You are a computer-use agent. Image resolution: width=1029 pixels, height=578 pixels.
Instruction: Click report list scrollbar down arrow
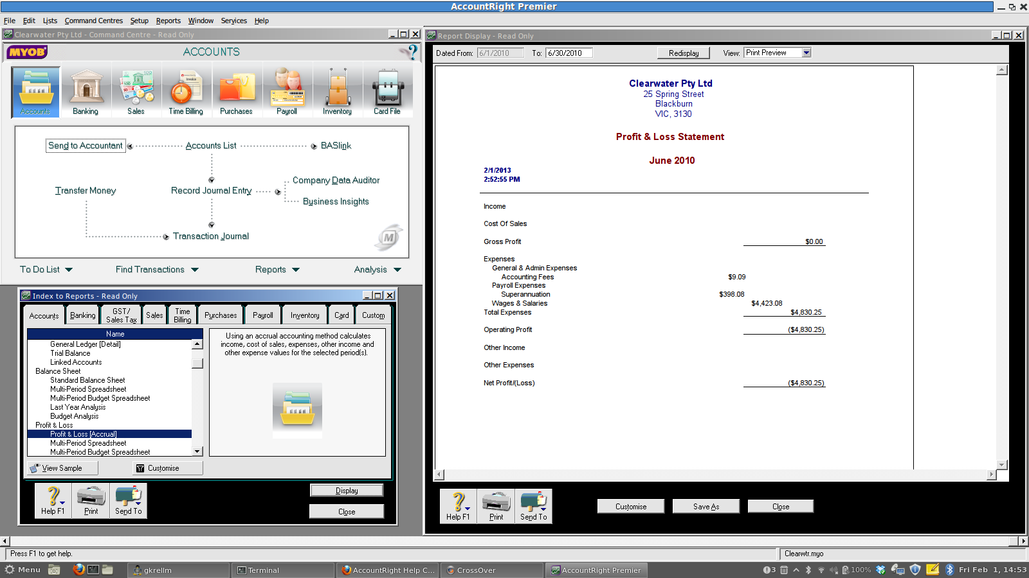[x=197, y=451]
